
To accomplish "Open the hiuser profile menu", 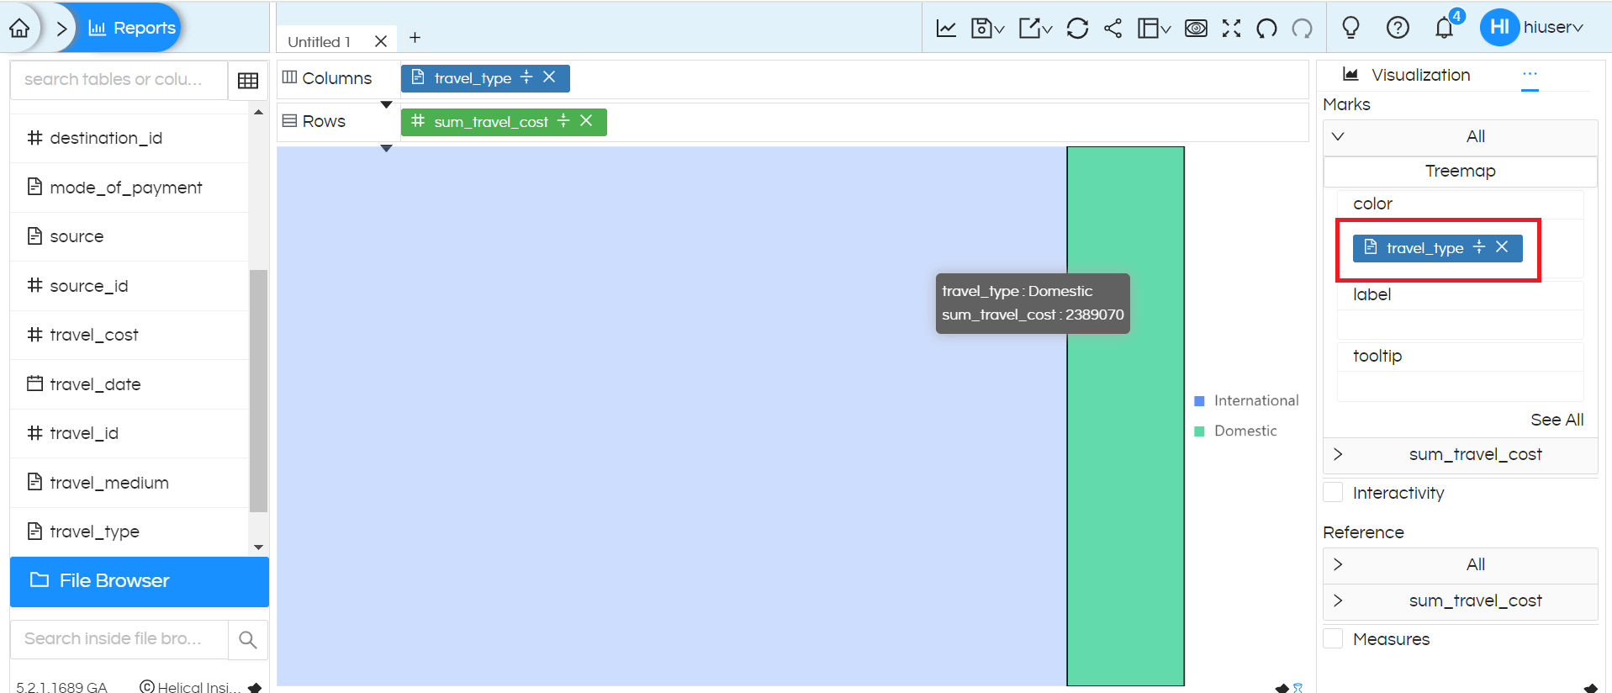I will tap(1532, 27).
